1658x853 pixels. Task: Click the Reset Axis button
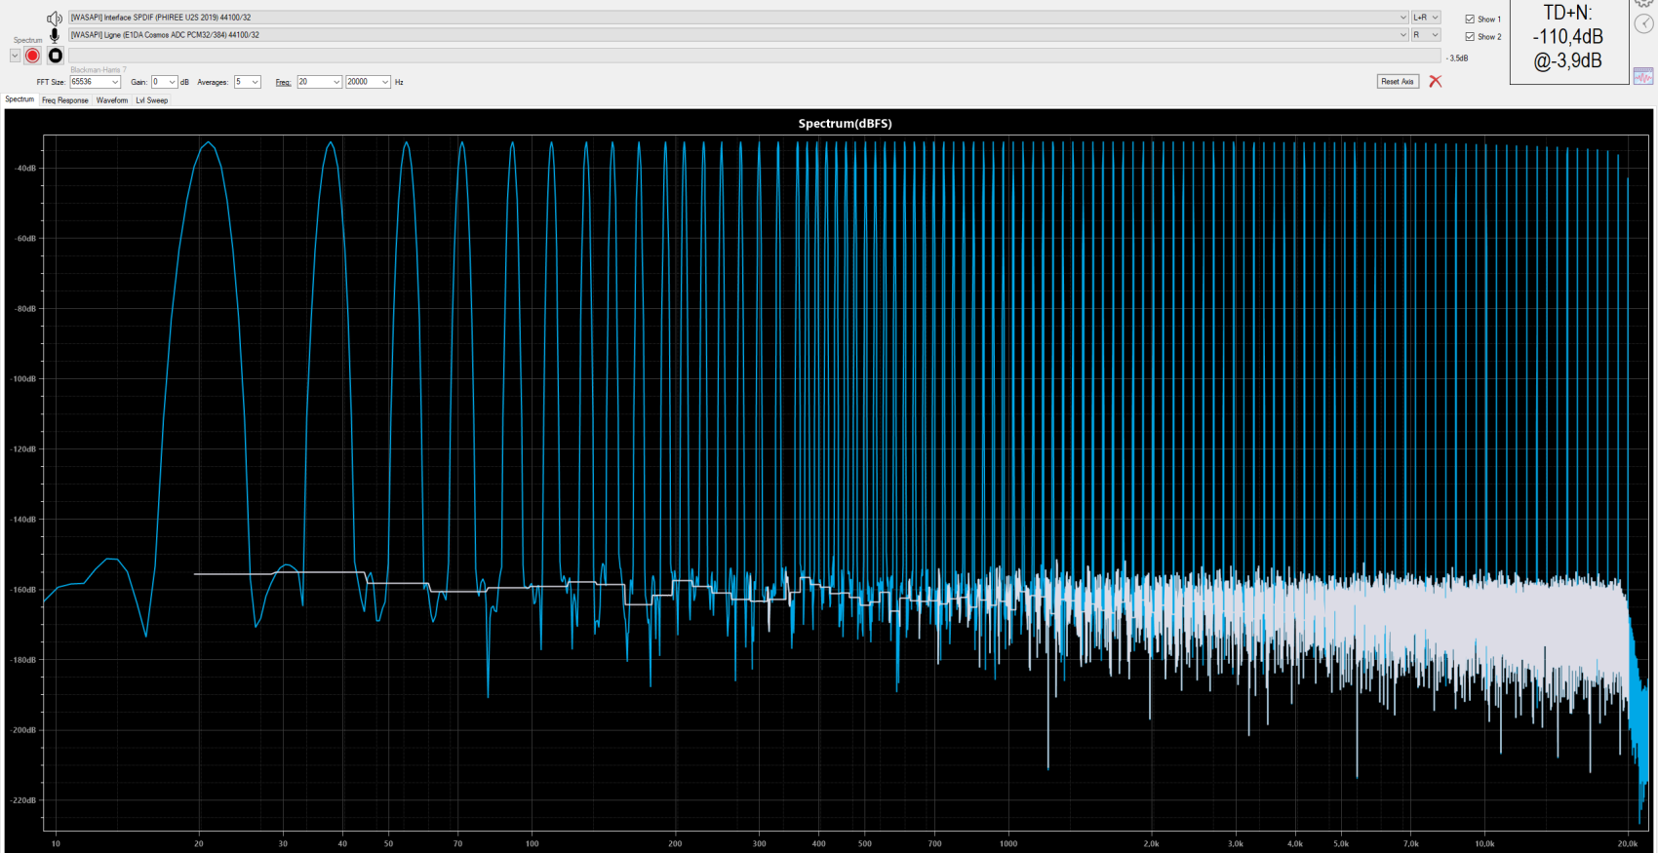(x=1398, y=82)
